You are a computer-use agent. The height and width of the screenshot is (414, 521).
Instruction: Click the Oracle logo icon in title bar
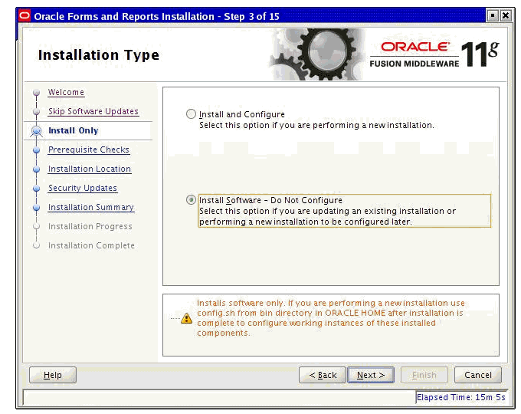click(x=25, y=15)
